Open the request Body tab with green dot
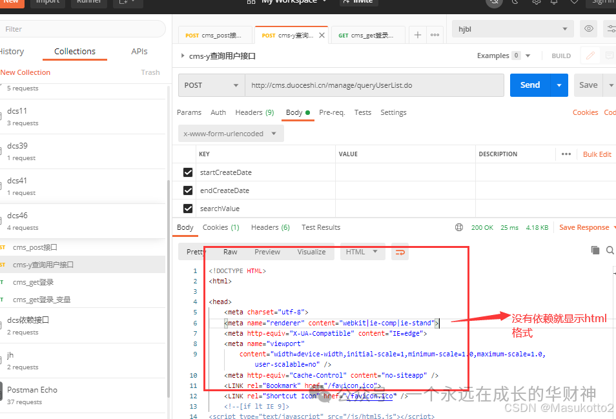This screenshot has height=419, width=616. (x=298, y=113)
